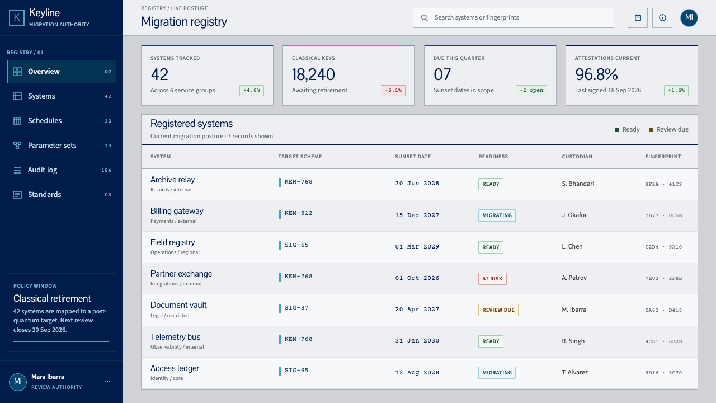Click custodian T. Alvarez

coord(575,372)
